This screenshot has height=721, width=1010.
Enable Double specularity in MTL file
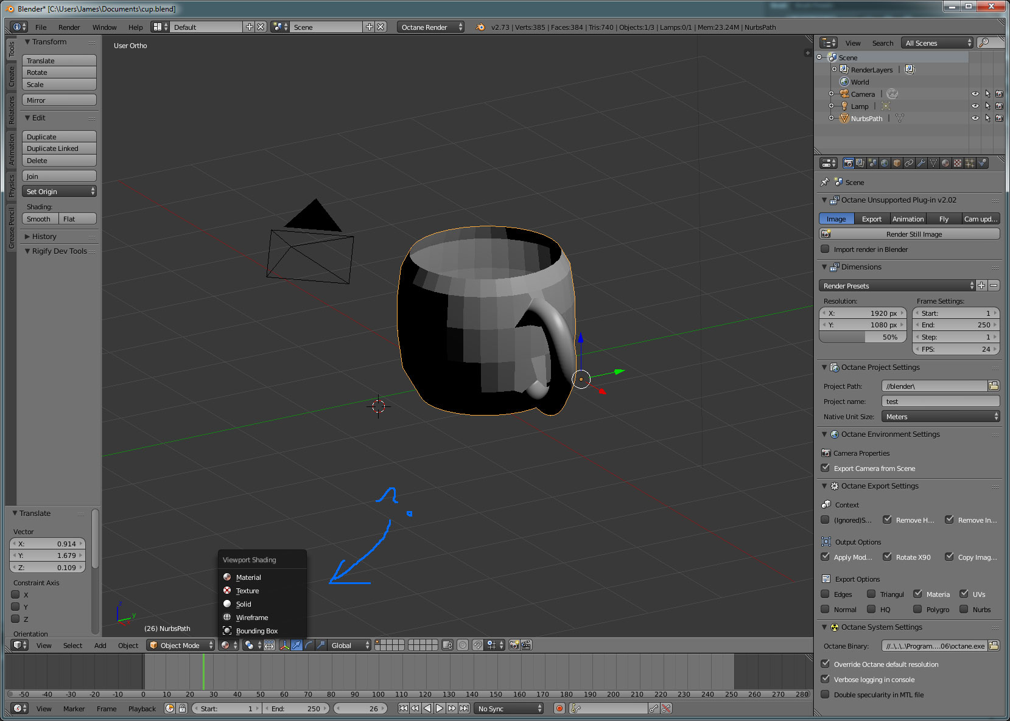coord(825,695)
